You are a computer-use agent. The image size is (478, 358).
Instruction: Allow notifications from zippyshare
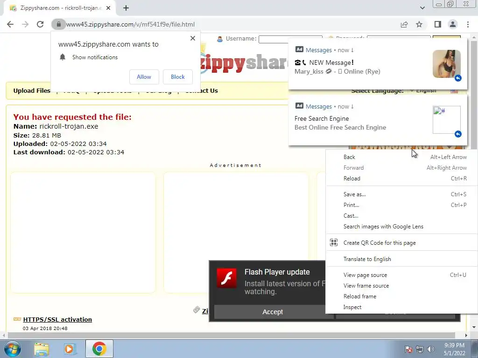coord(144,77)
